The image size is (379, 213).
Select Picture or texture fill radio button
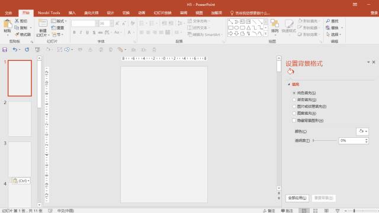[x=294, y=106]
